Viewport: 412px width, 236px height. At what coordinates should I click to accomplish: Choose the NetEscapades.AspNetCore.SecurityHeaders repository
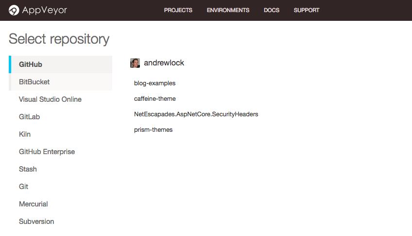(x=196, y=114)
